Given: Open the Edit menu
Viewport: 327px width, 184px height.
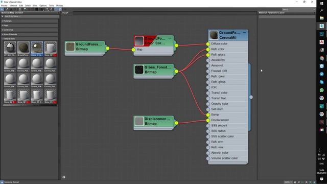Looking at the screenshot, I should point(21,6).
